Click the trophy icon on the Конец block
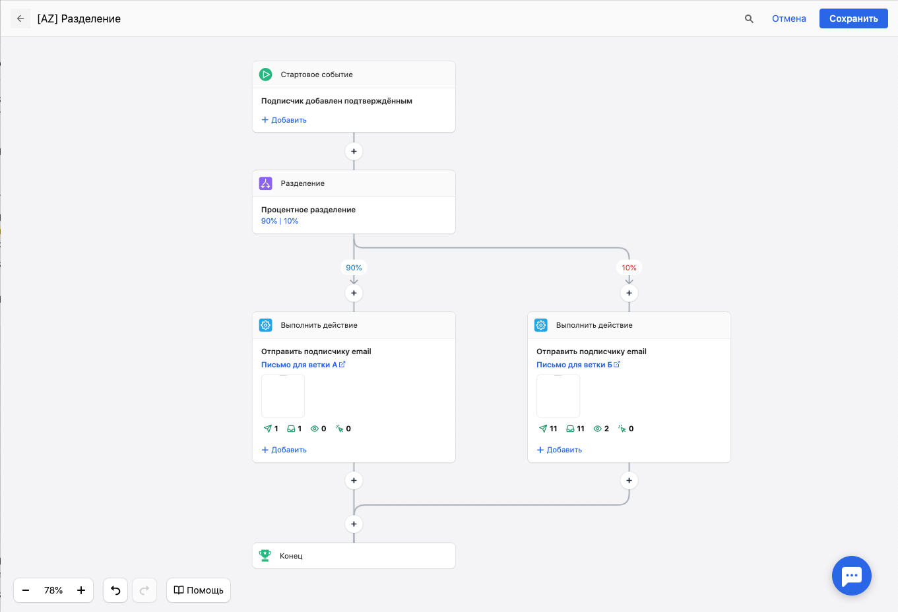 pyautogui.click(x=265, y=555)
